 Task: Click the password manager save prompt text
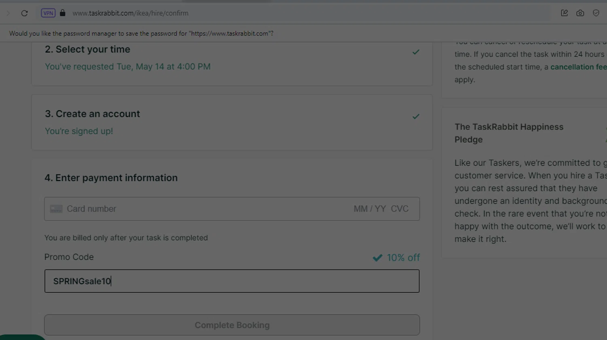pyautogui.click(x=141, y=34)
